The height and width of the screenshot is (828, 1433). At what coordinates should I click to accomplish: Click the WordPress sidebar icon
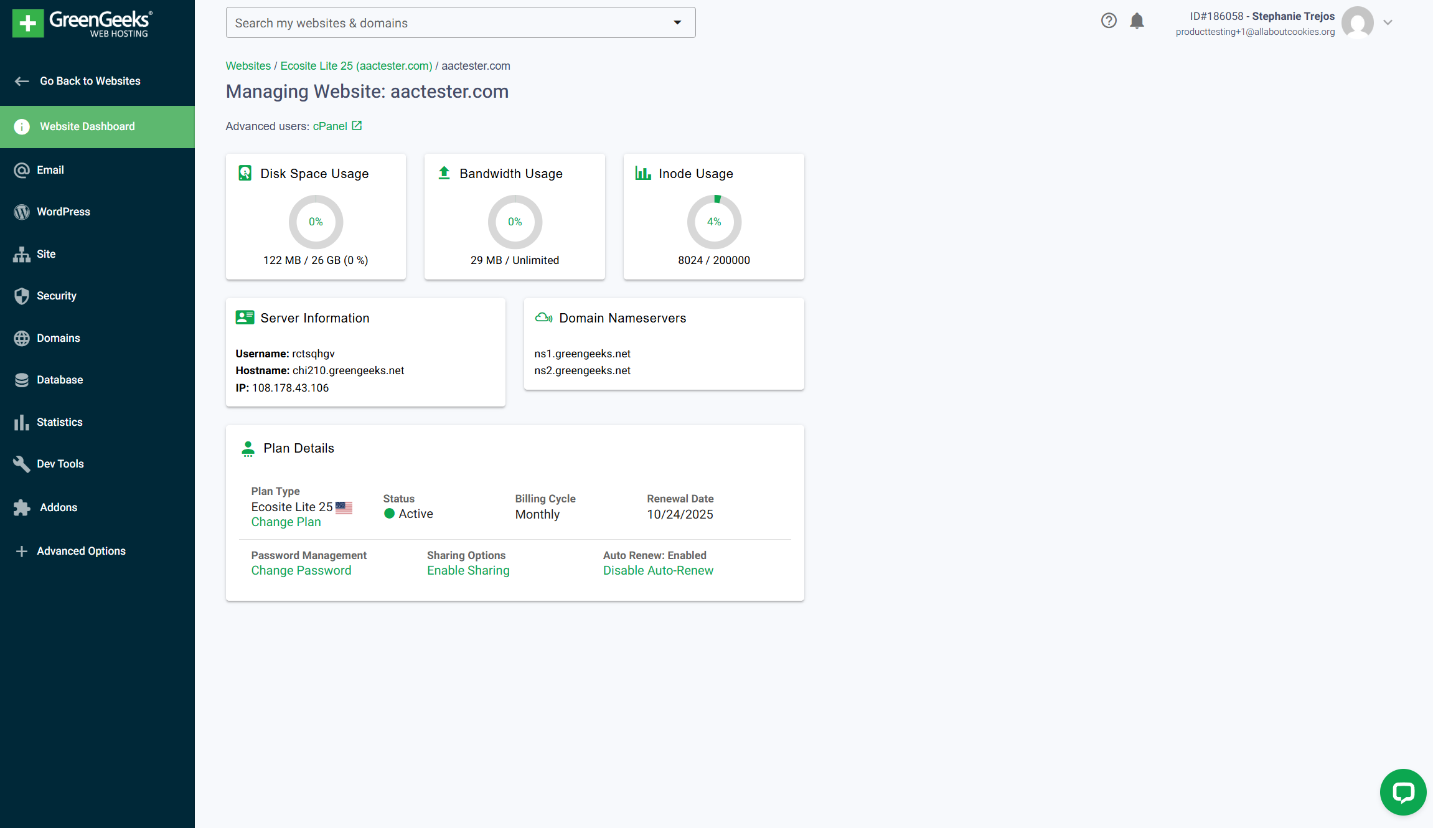point(22,212)
